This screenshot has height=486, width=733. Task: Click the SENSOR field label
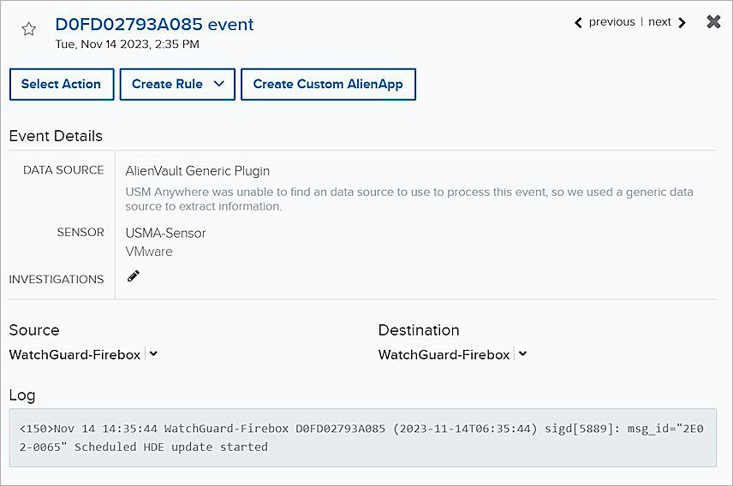80,232
